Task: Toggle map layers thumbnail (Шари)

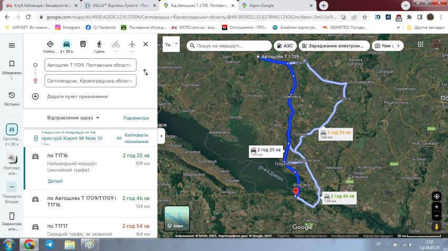Action: coord(177,218)
